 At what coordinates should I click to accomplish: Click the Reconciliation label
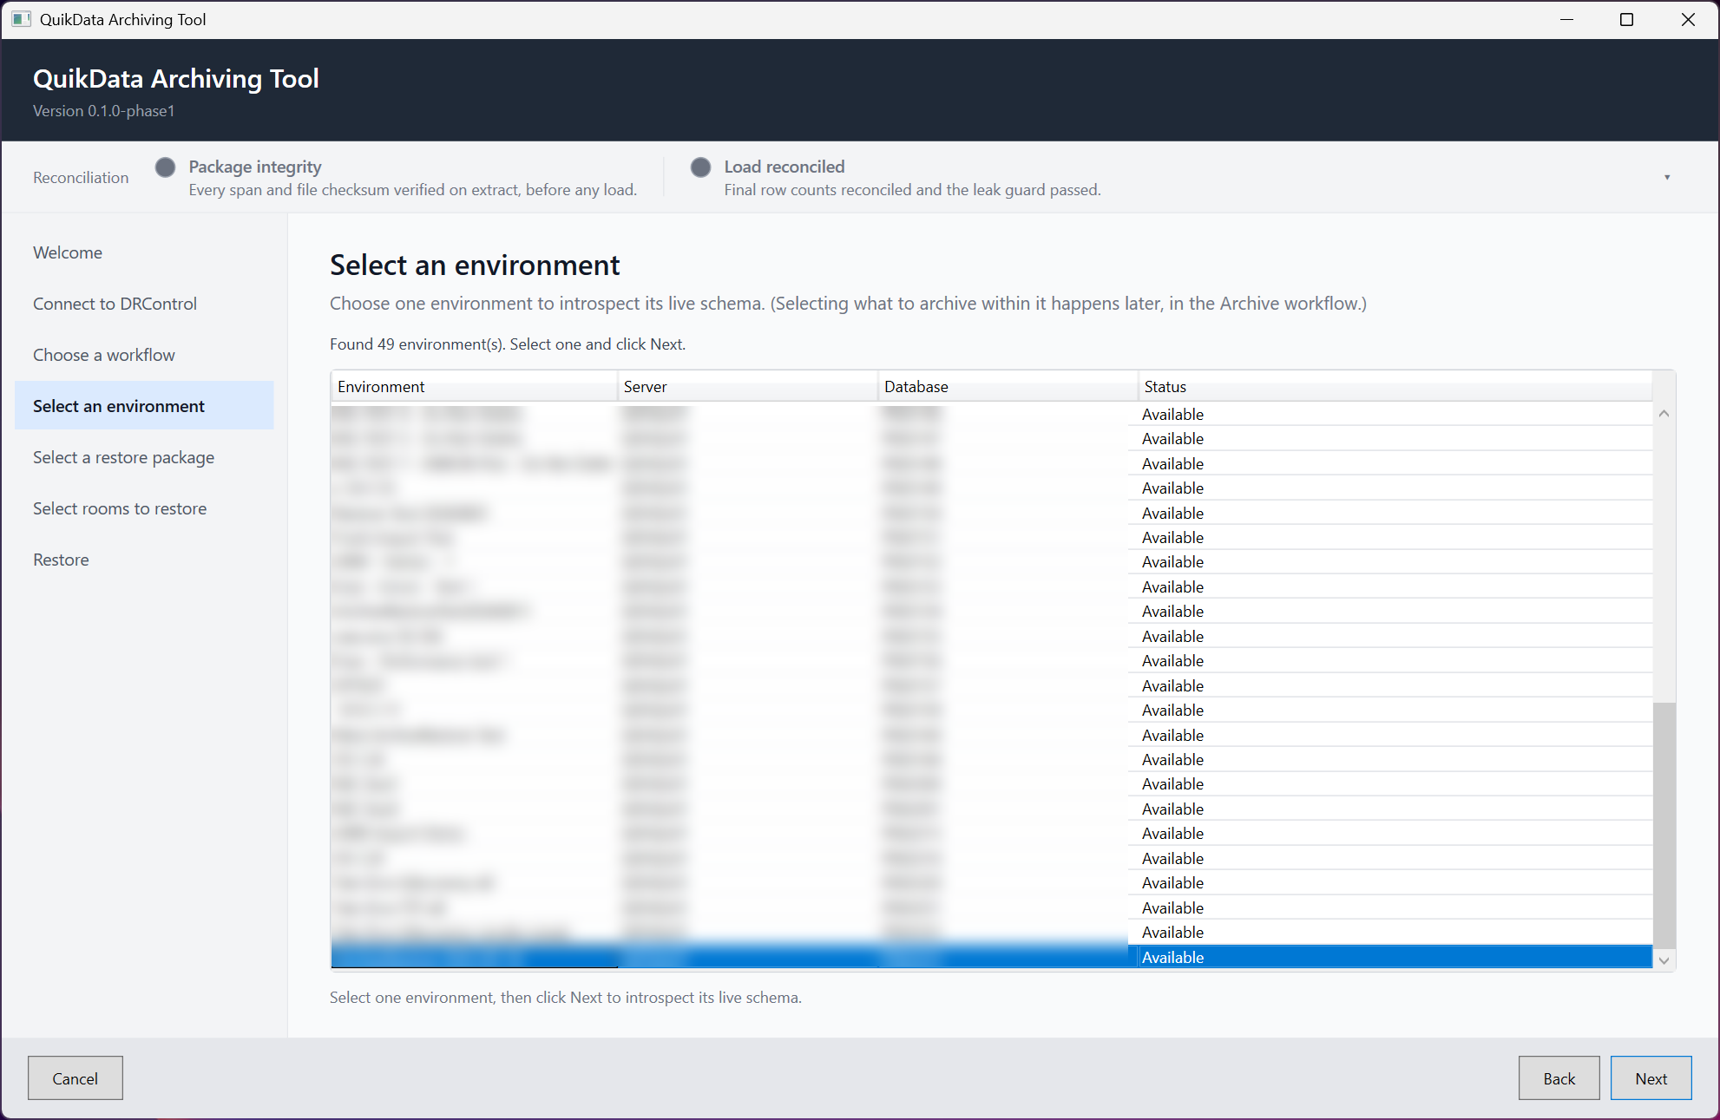click(x=81, y=177)
